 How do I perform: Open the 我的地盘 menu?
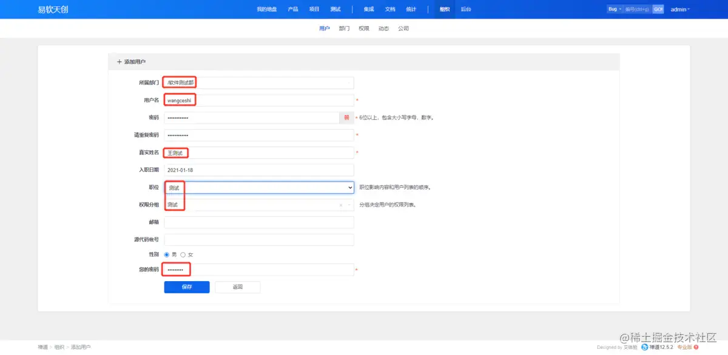coord(267,9)
